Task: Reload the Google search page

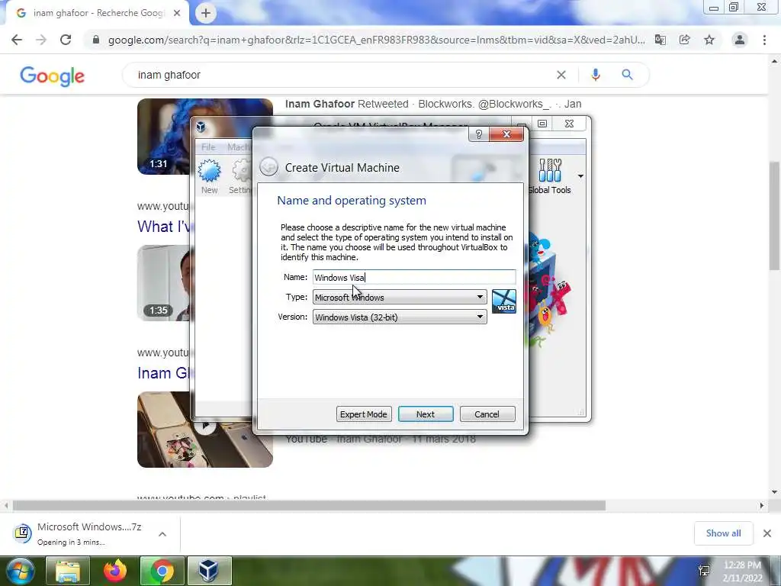Action: (66, 40)
